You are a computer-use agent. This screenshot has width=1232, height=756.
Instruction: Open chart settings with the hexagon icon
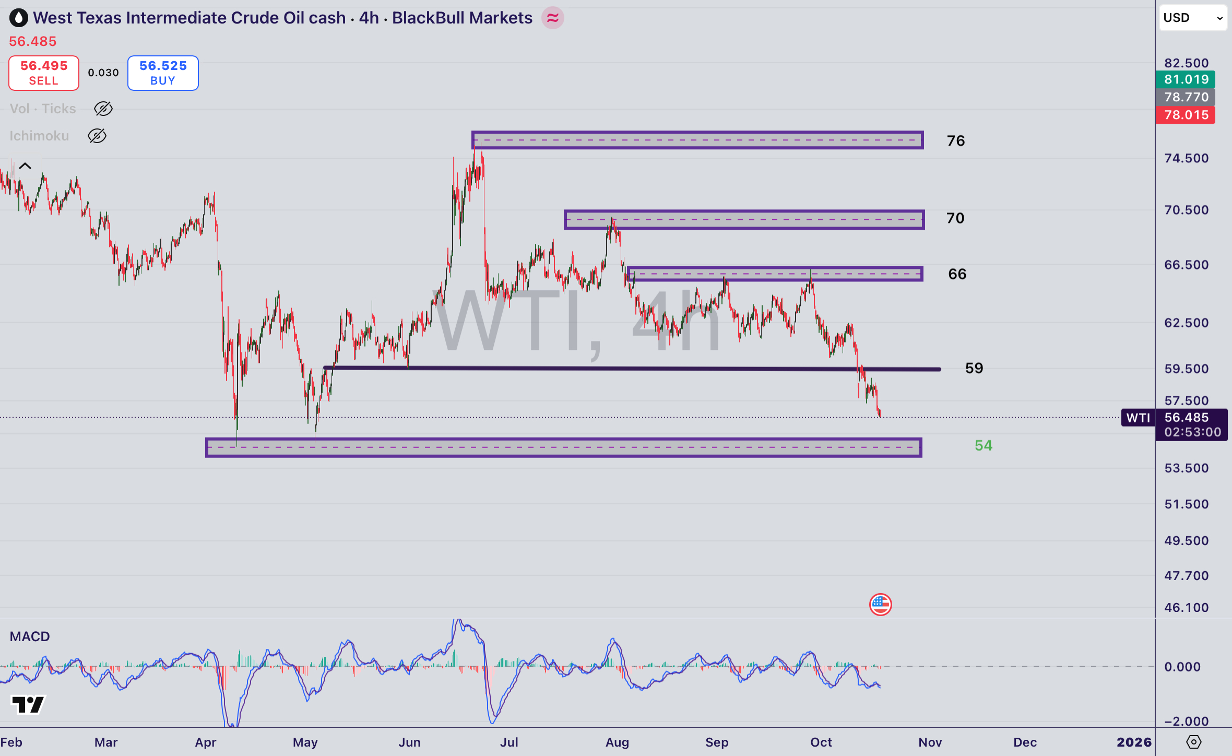(x=1194, y=741)
